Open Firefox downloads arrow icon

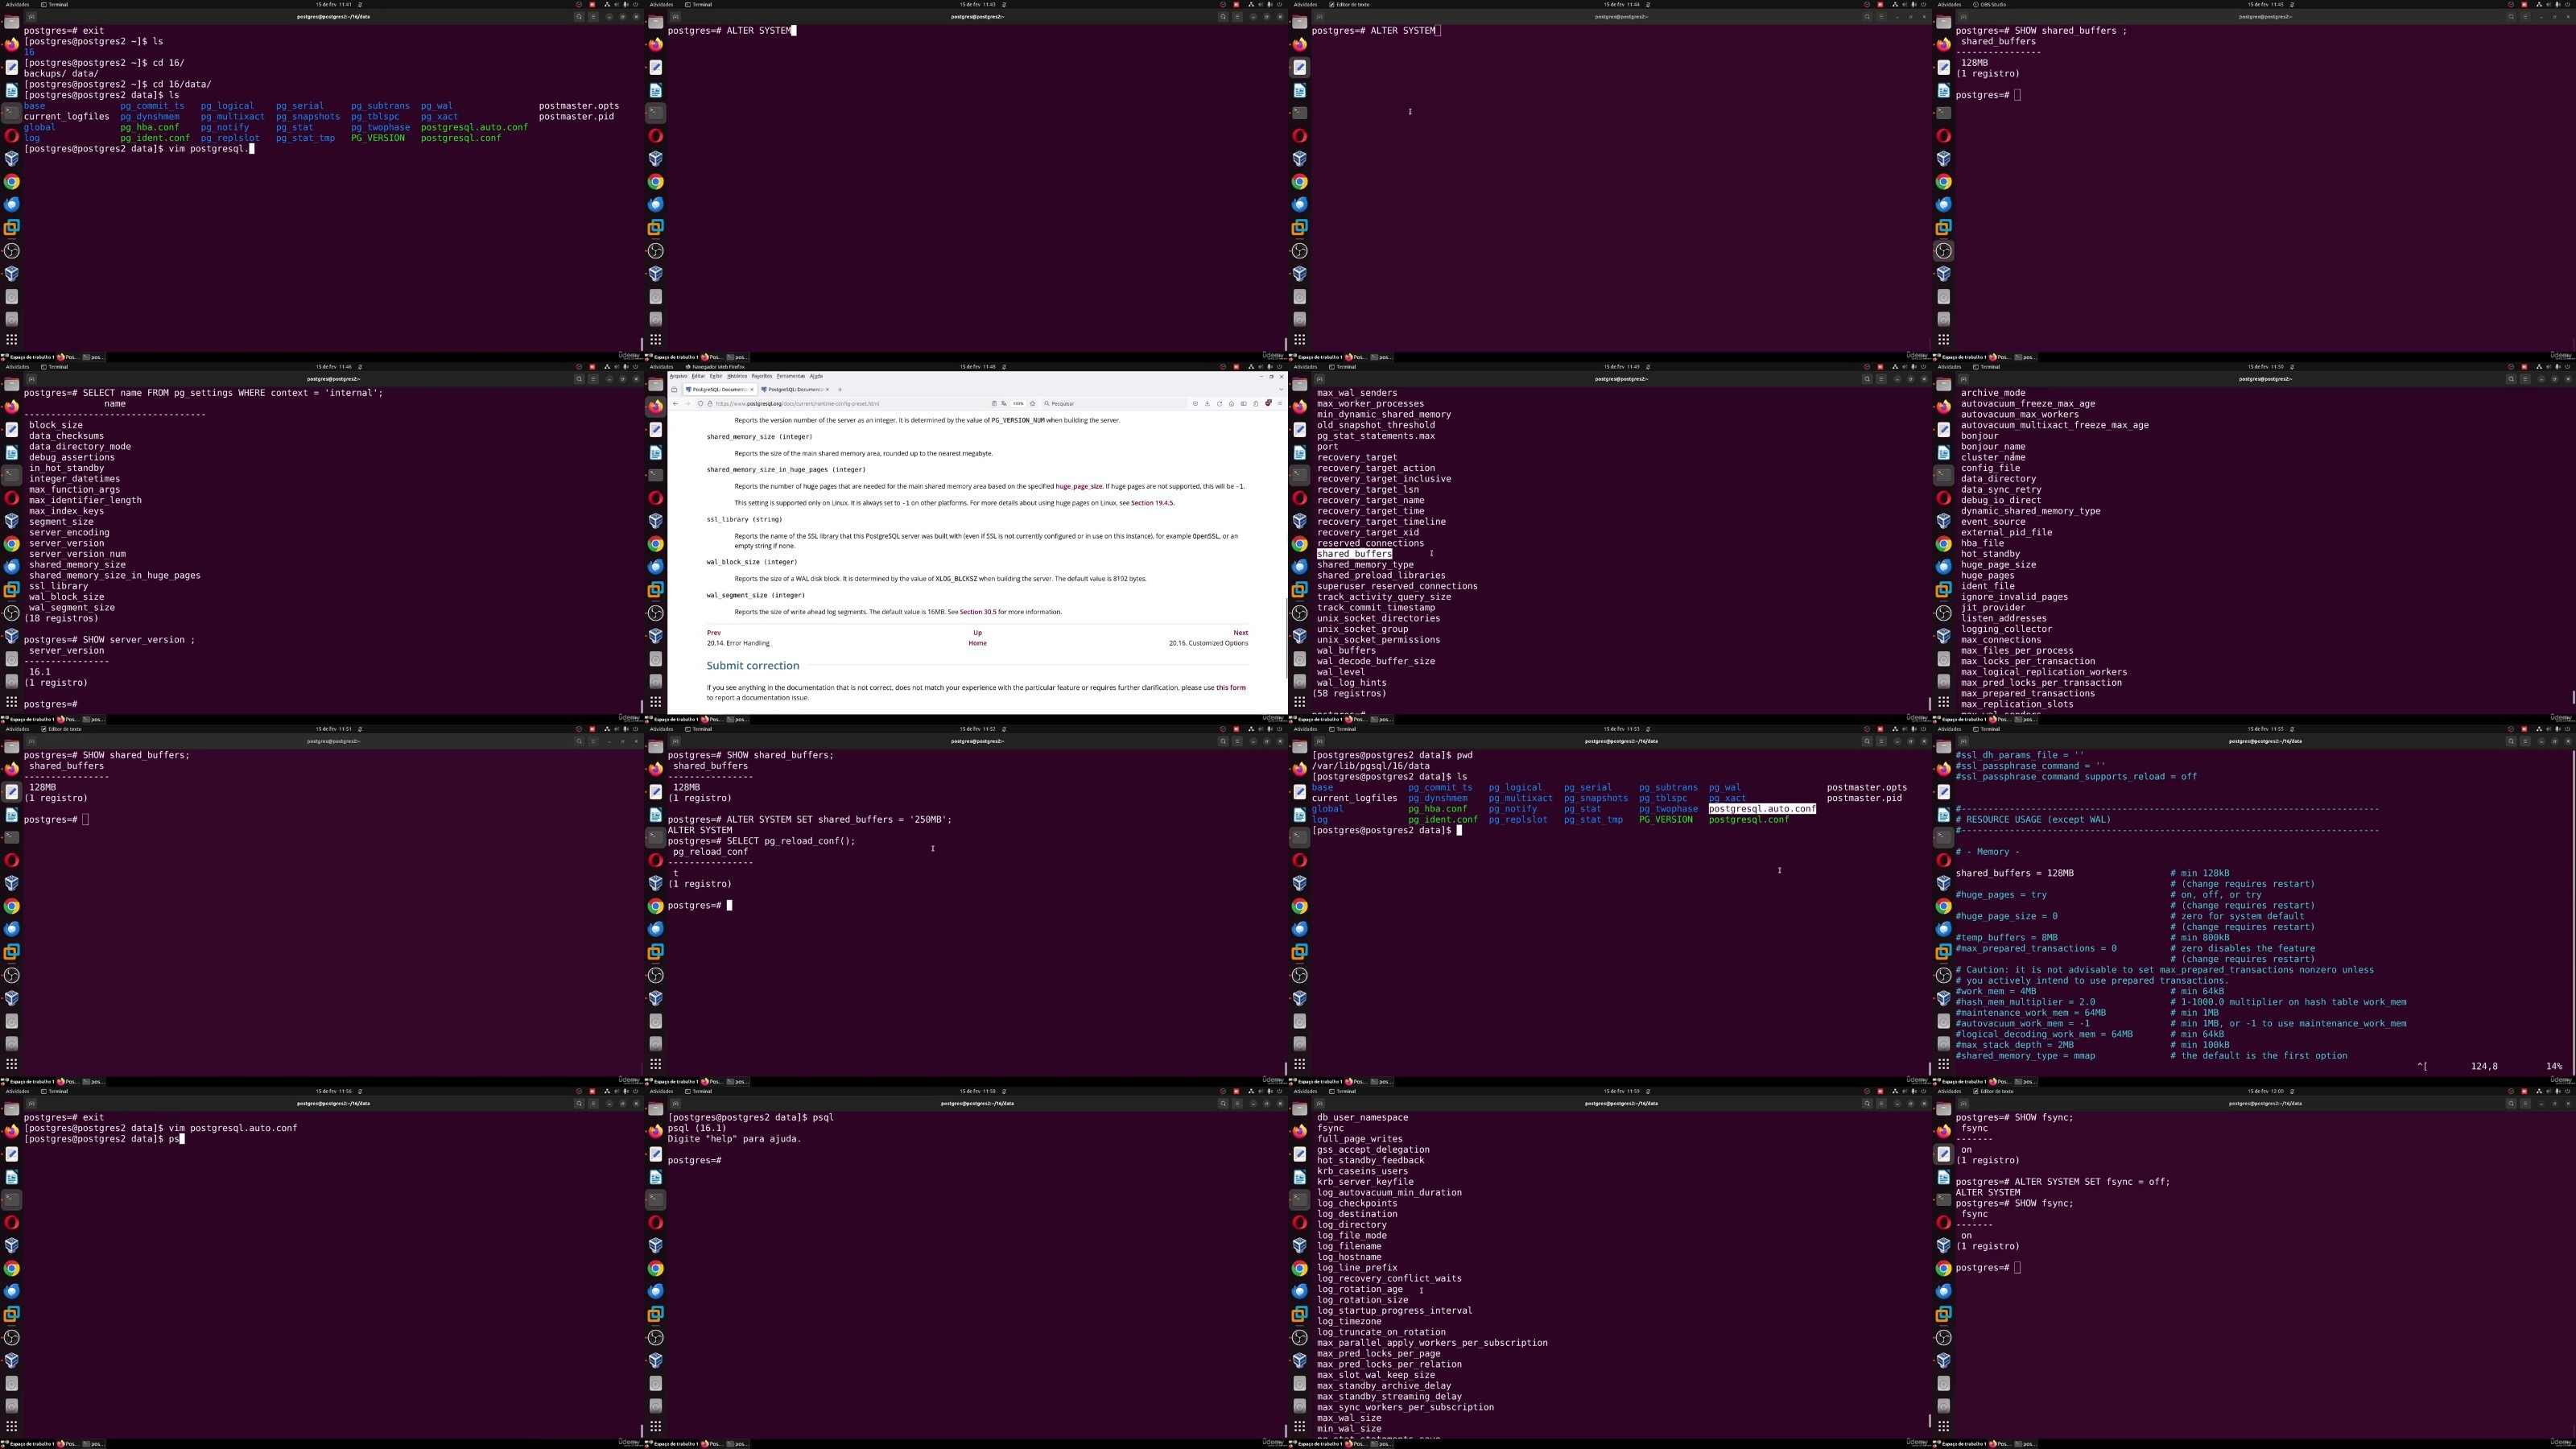tap(1208, 404)
